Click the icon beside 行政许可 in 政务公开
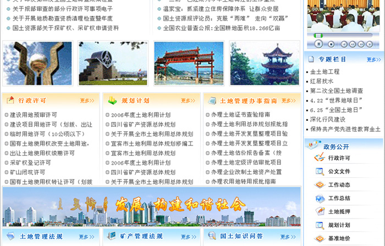This screenshot has height=246, width=385. tap(320, 157)
